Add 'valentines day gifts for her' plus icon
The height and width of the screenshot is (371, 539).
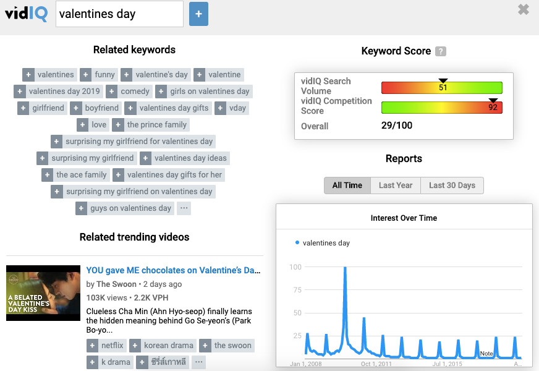tap(118, 174)
